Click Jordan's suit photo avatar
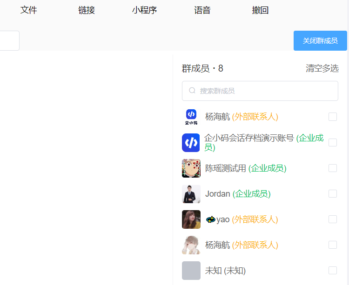The height and width of the screenshot is (285, 349). (x=191, y=194)
